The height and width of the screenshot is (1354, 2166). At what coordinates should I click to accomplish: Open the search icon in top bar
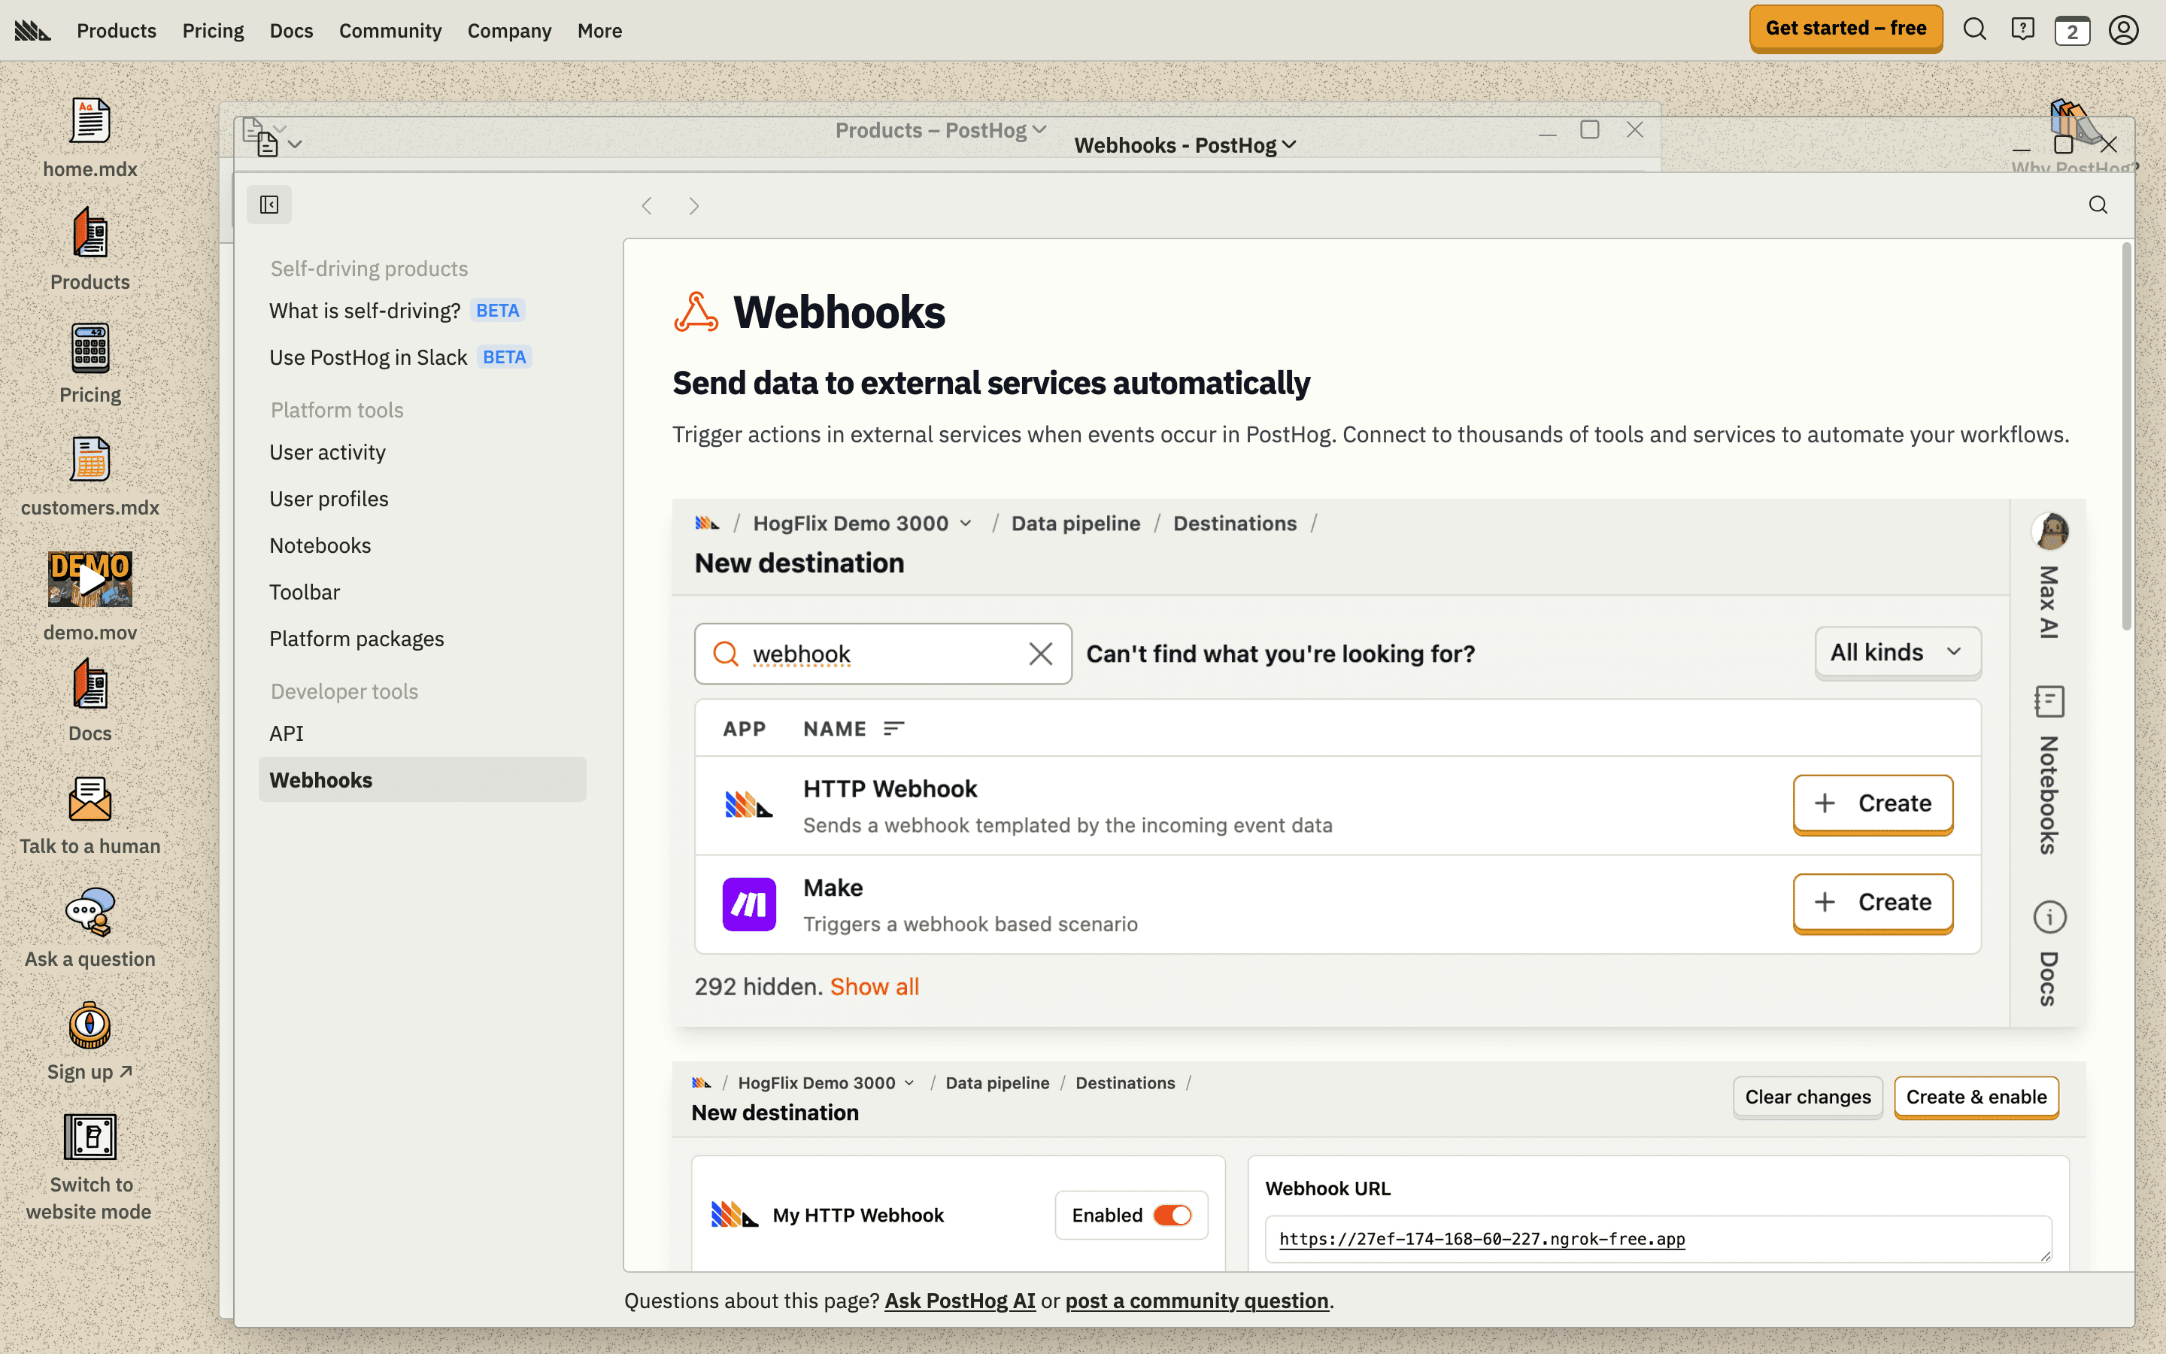point(1974,29)
